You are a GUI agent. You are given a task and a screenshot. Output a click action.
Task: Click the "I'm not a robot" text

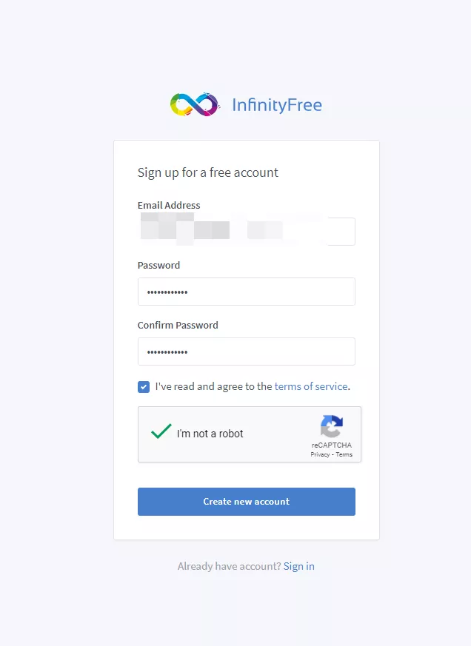pos(210,434)
